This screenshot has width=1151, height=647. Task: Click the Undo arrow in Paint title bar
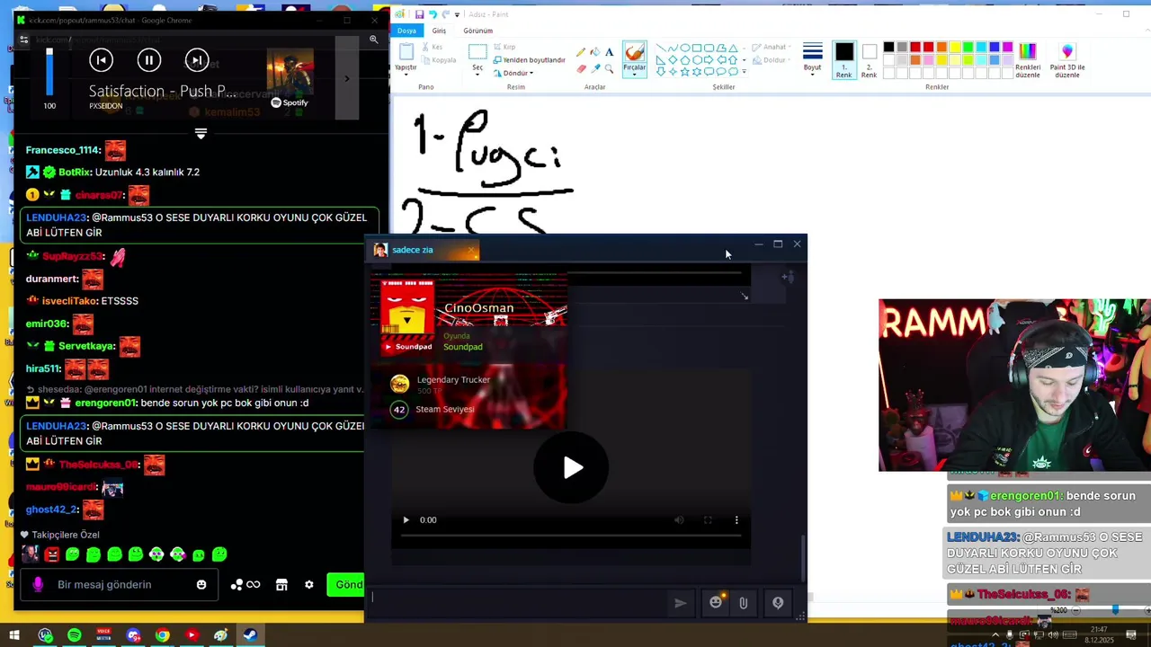pyautogui.click(x=433, y=14)
